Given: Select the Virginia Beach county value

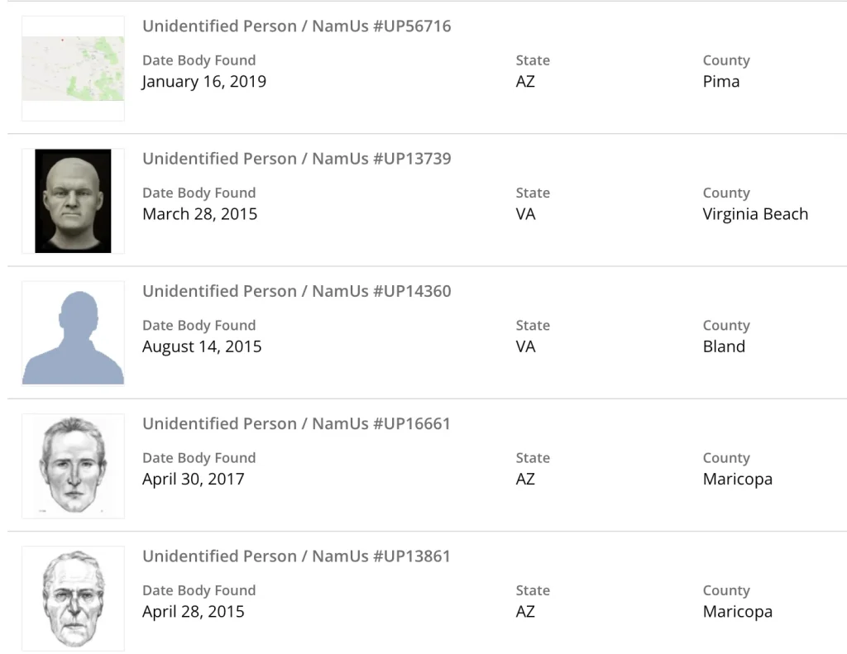Looking at the screenshot, I should [755, 214].
